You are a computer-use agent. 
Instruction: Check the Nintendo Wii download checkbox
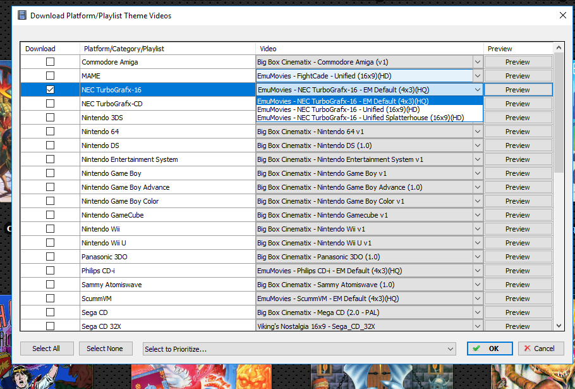point(51,229)
